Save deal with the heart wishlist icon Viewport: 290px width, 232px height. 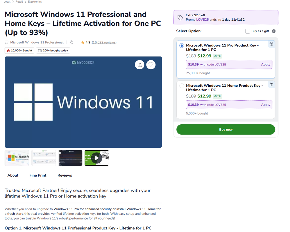[x=151, y=65]
